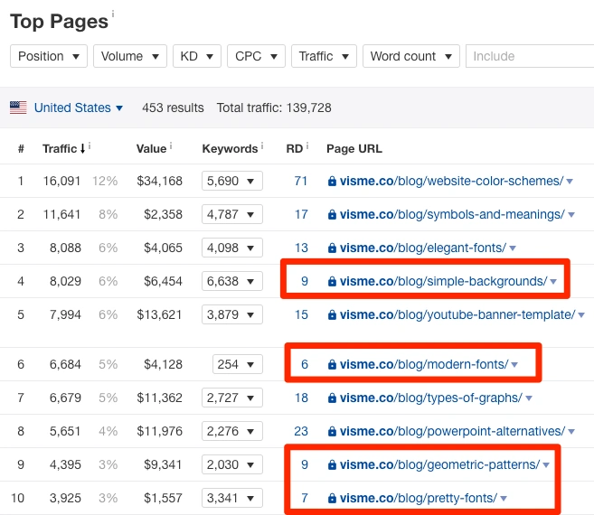Image resolution: width=594 pixels, height=515 pixels.
Task: Expand the 2,030 keywords dropdown
Action: pyautogui.click(x=232, y=464)
